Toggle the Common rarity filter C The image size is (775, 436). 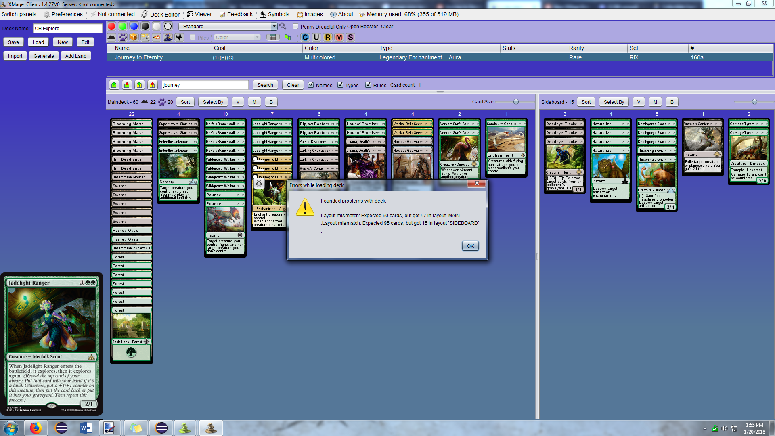(x=305, y=37)
